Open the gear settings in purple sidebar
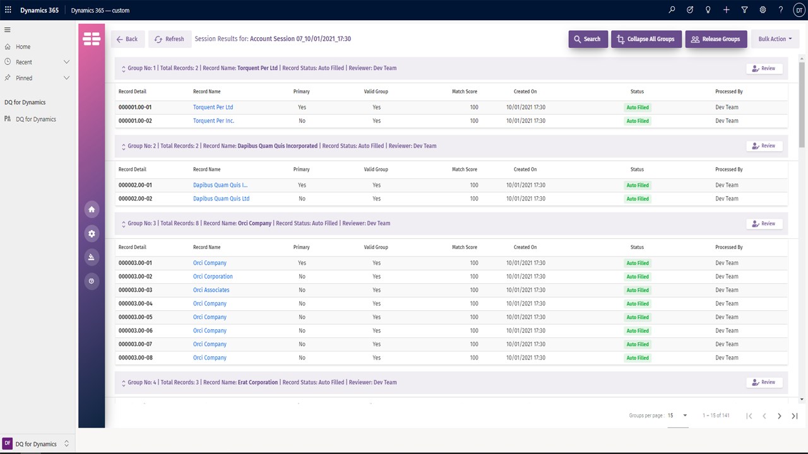808x454 pixels. point(92,234)
